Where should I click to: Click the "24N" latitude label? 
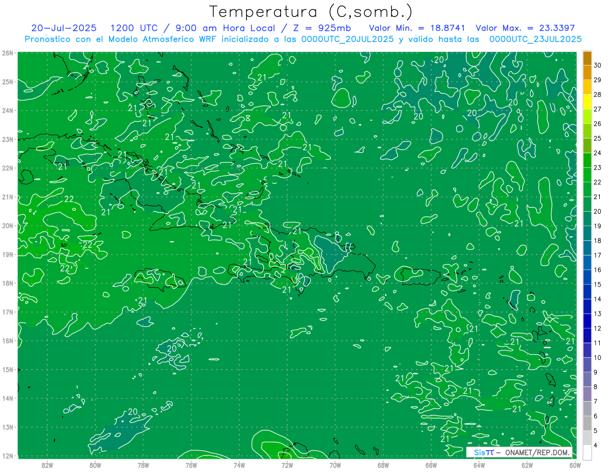click(x=7, y=110)
